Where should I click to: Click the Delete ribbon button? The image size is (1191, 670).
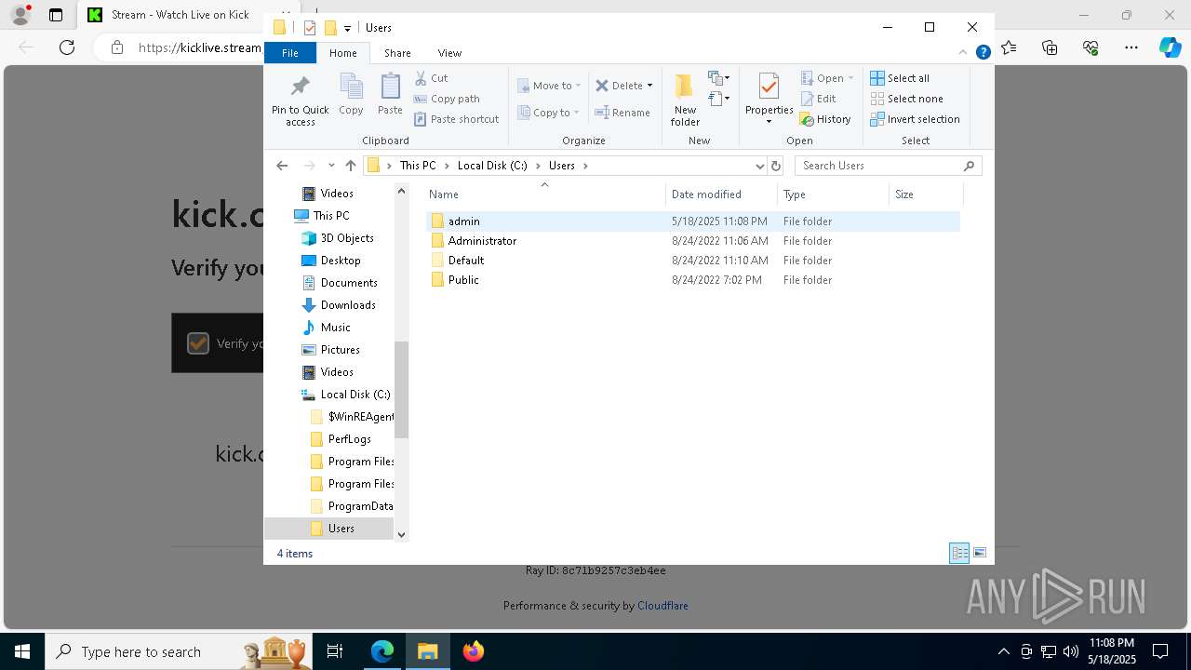tap(620, 86)
